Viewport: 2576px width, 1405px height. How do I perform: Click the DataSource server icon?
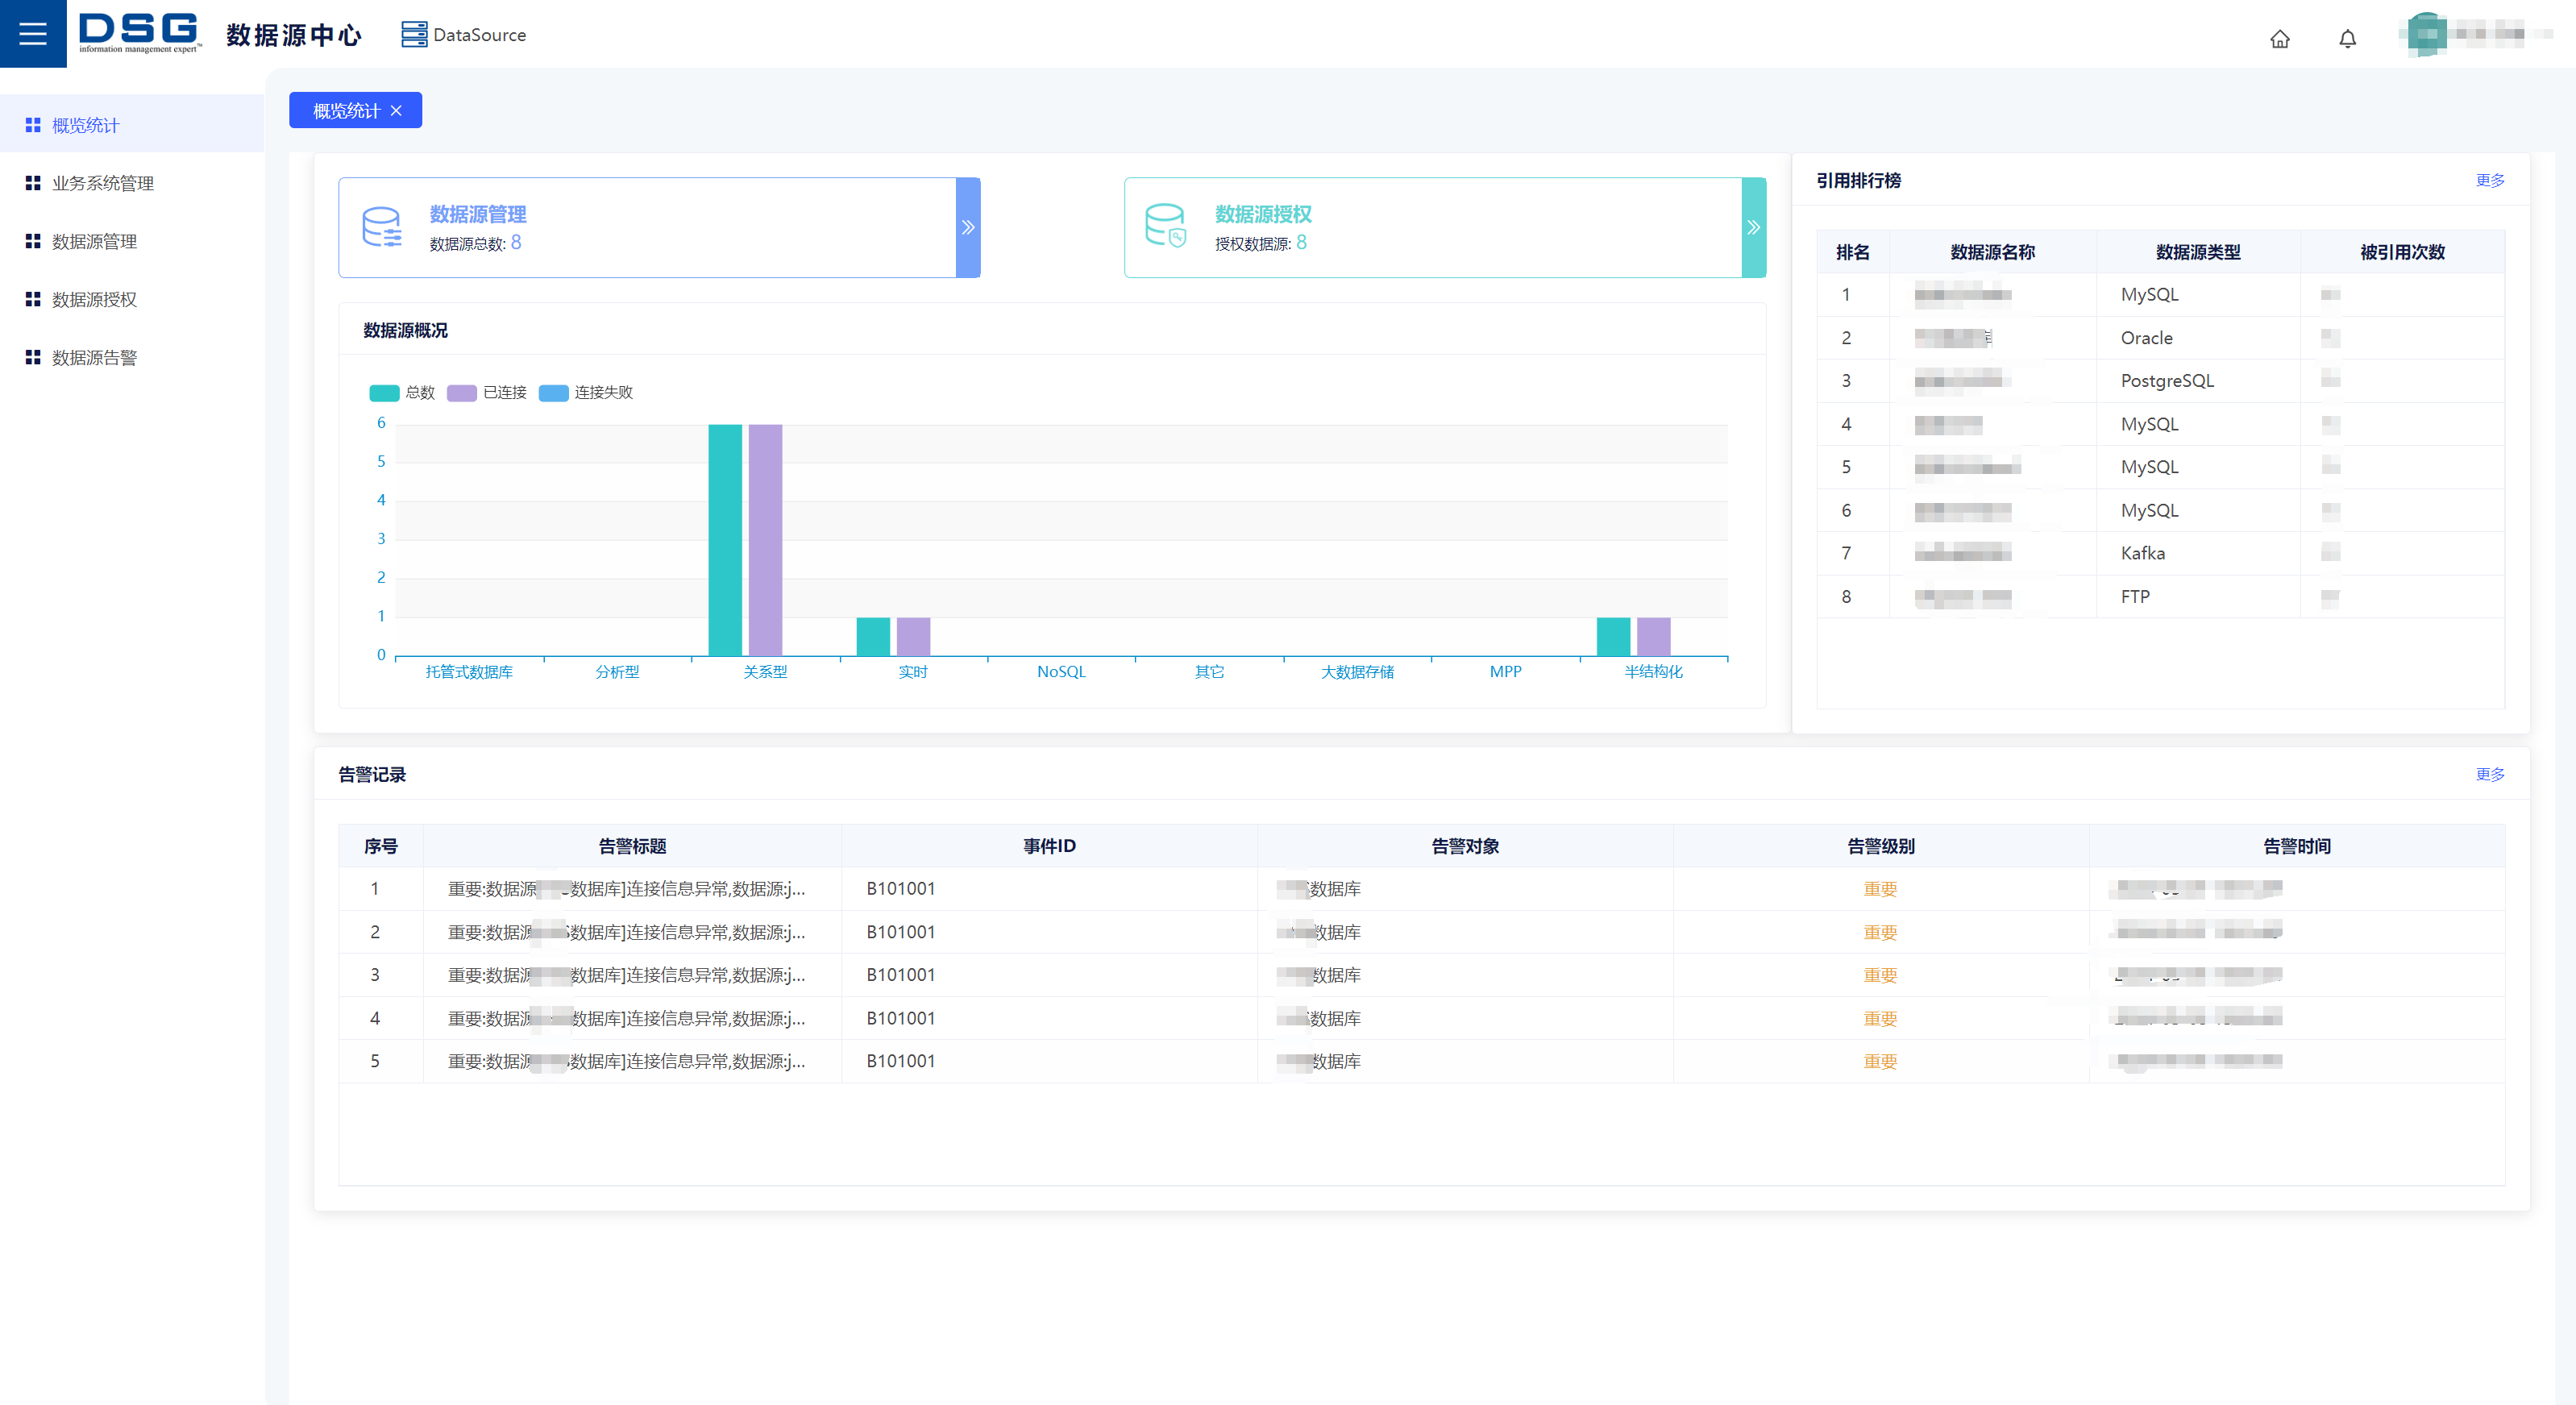[x=413, y=35]
